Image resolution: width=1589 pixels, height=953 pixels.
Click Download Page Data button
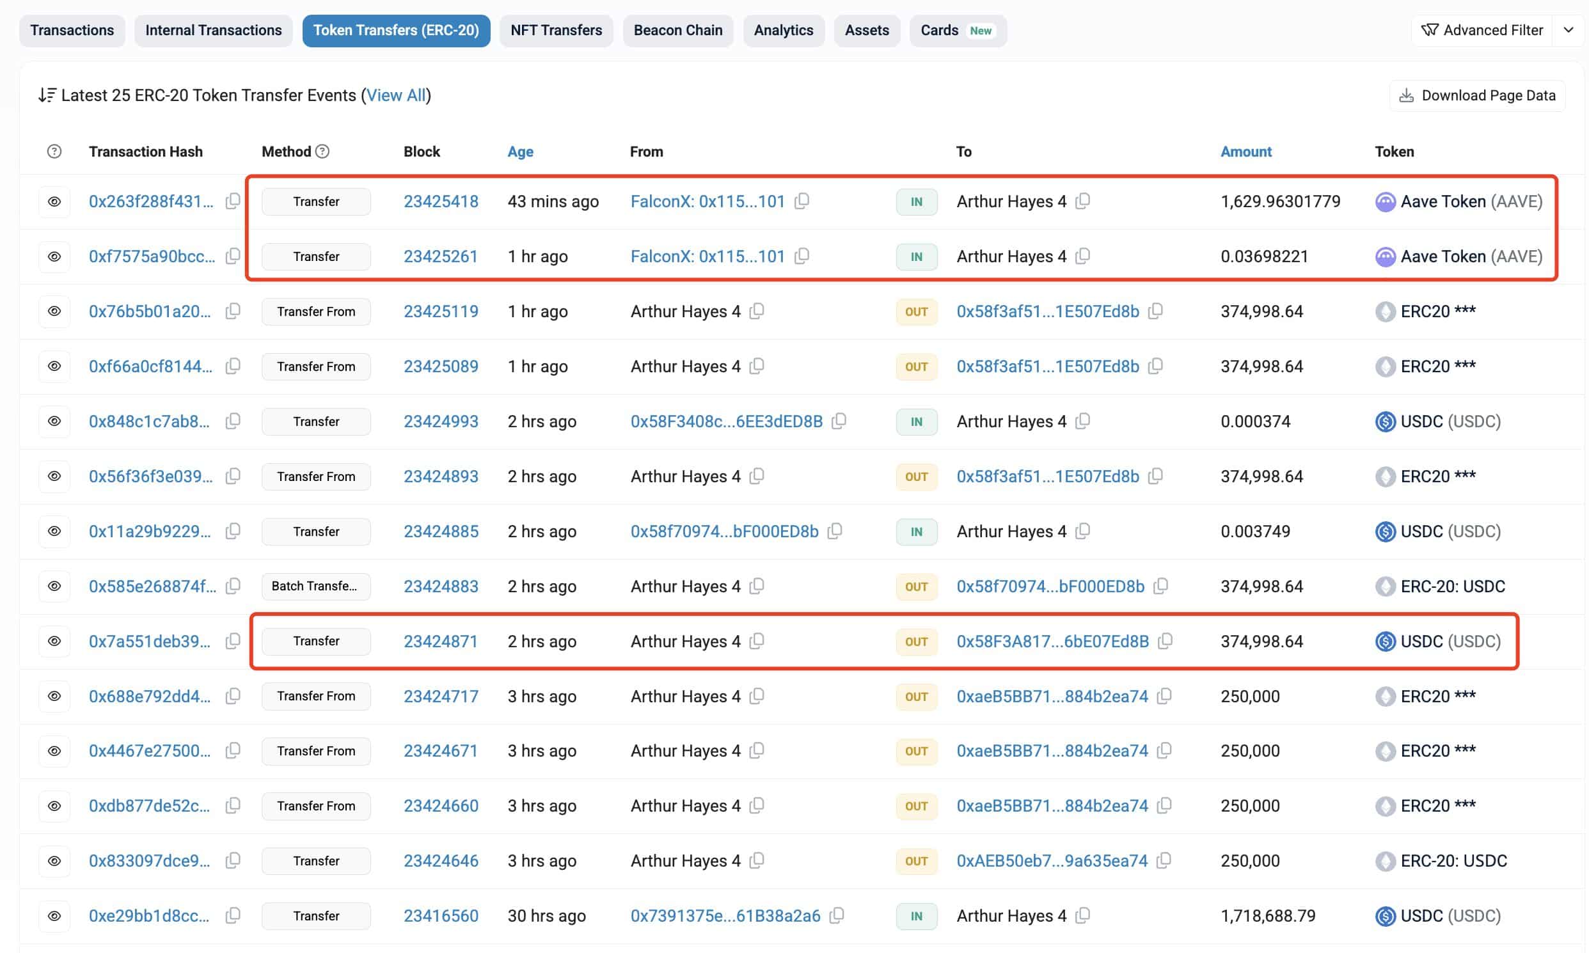(x=1476, y=95)
